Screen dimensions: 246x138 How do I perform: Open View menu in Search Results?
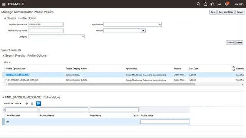(x=7, y=62)
